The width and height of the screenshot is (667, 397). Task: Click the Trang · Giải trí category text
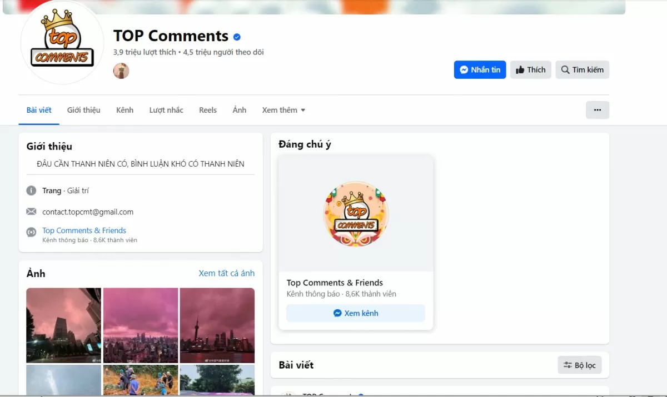pyautogui.click(x=66, y=190)
